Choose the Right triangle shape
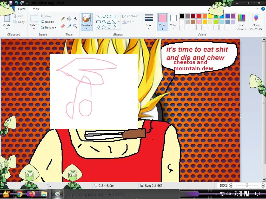The height and width of the screenshot is (199, 266). [x=114, y=22]
